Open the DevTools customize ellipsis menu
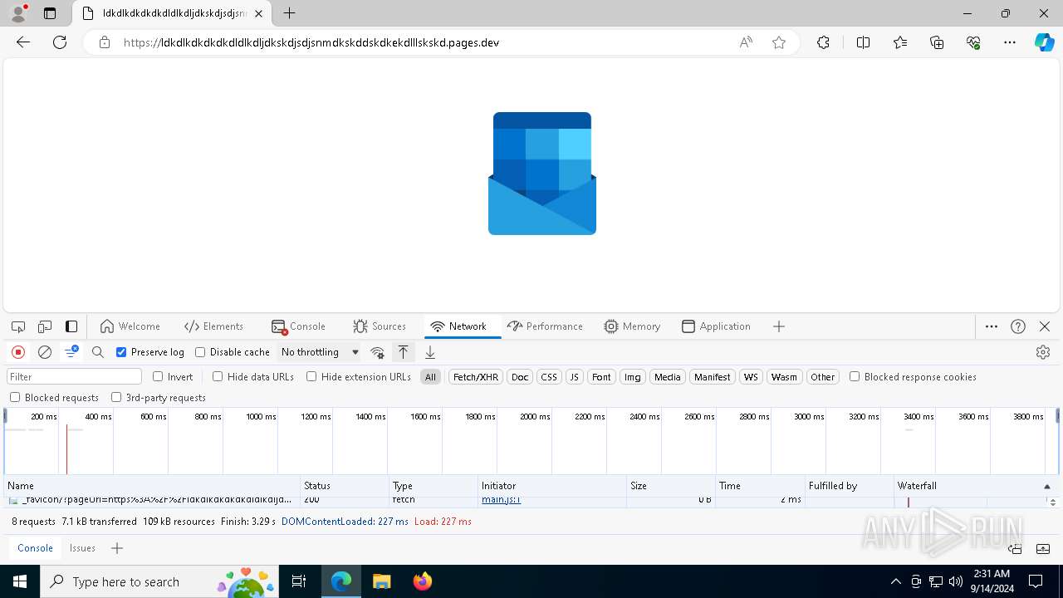This screenshot has width=1063, height=598. pos(992,326)
